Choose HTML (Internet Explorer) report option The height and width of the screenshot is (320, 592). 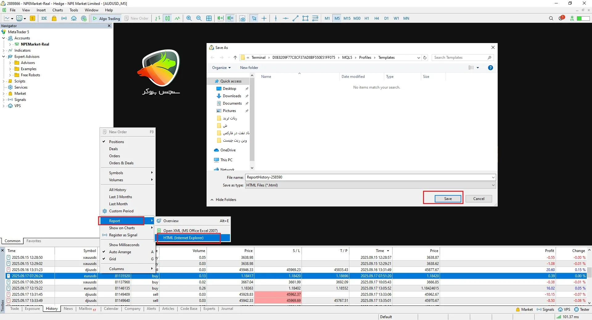tap(183, 238)
